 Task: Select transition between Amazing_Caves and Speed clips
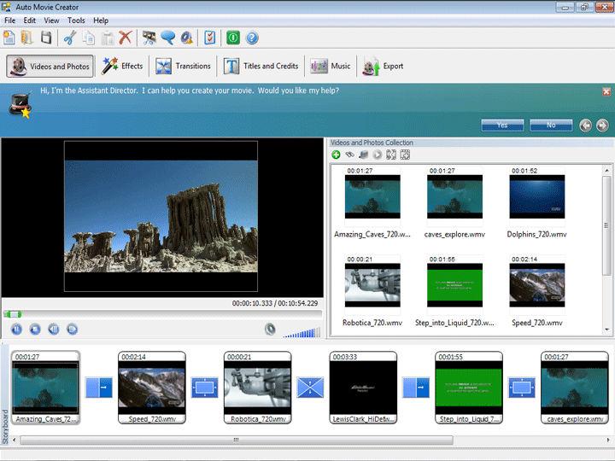pos(98,388)
